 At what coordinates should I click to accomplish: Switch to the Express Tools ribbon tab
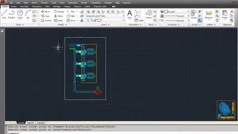(x=100, y=7)
